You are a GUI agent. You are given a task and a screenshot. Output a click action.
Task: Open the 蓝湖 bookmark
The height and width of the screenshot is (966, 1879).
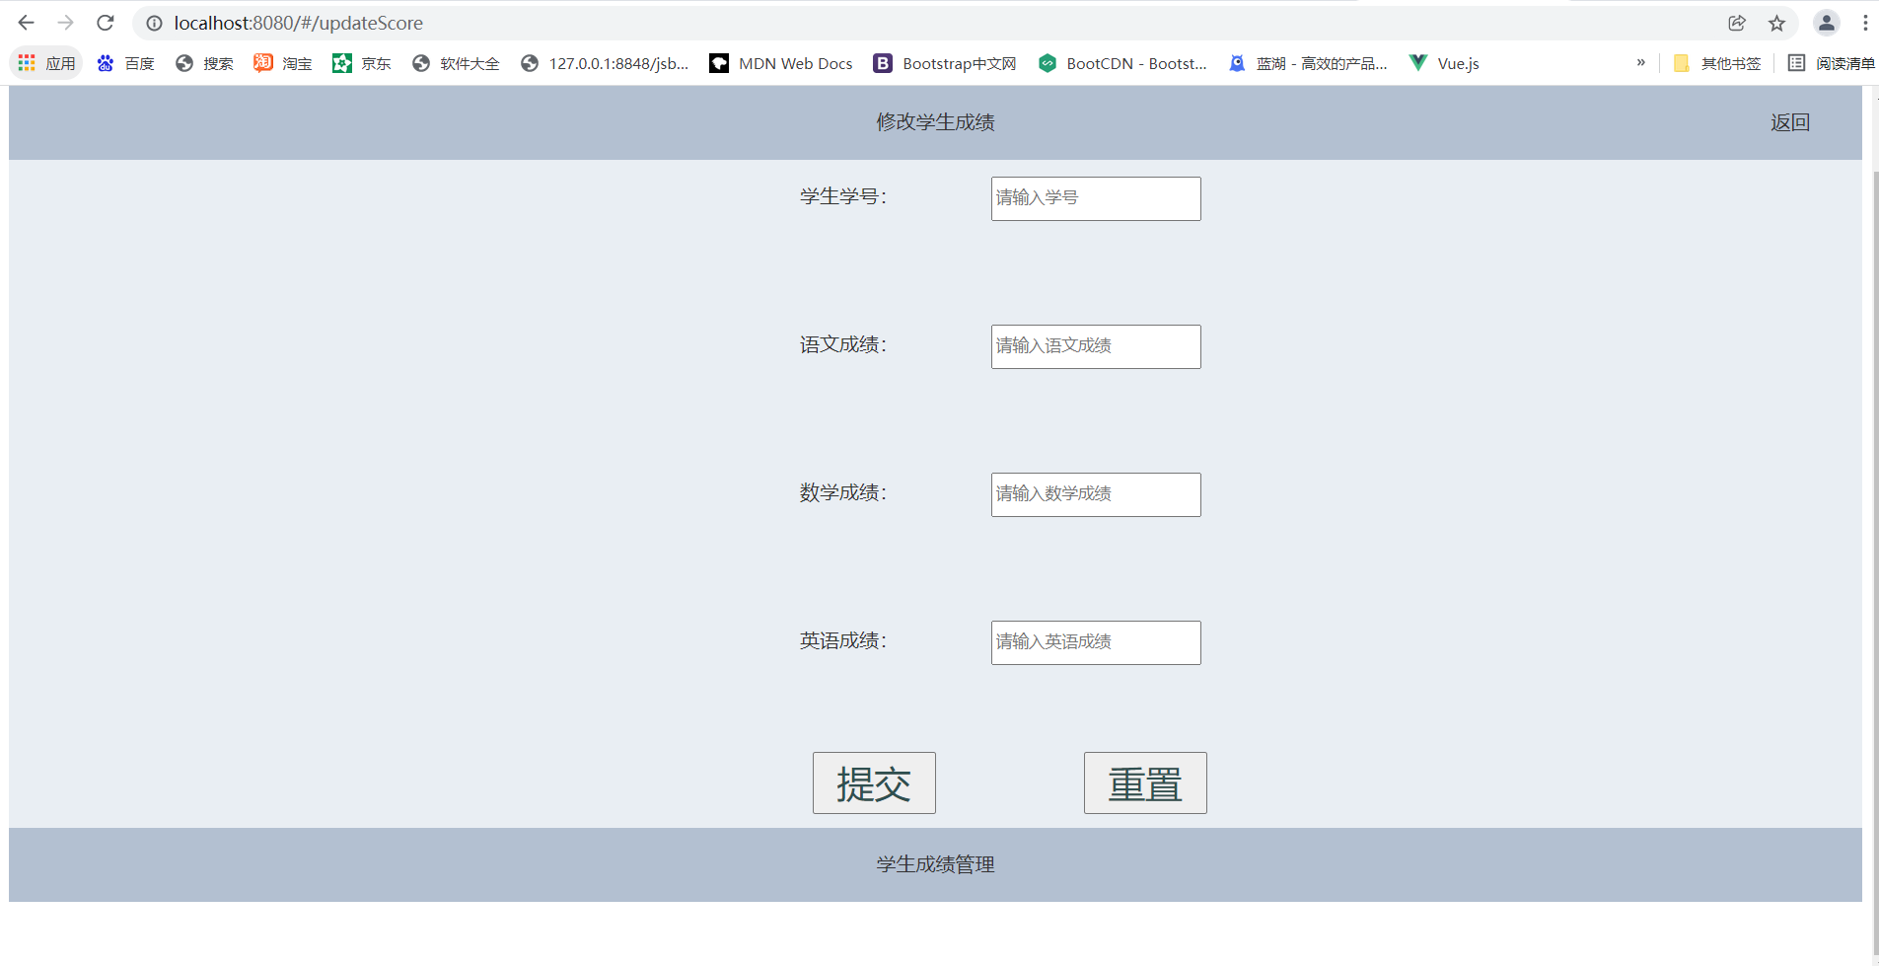[1308, 63]
